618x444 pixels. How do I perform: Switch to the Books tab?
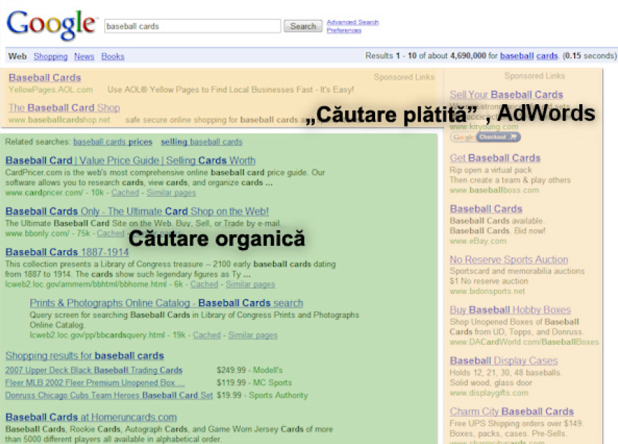tap(113, 56)
